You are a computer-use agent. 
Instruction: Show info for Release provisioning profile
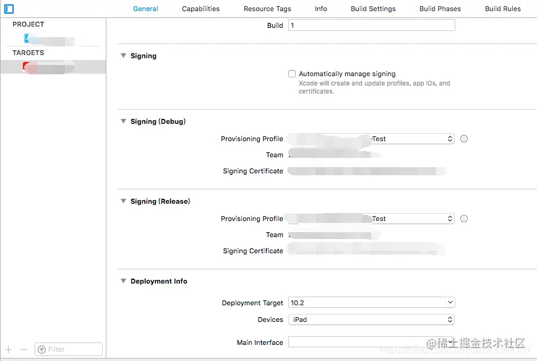464,219
